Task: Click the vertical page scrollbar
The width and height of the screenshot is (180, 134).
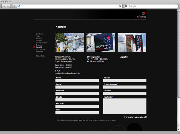Action: coord(178,55)
